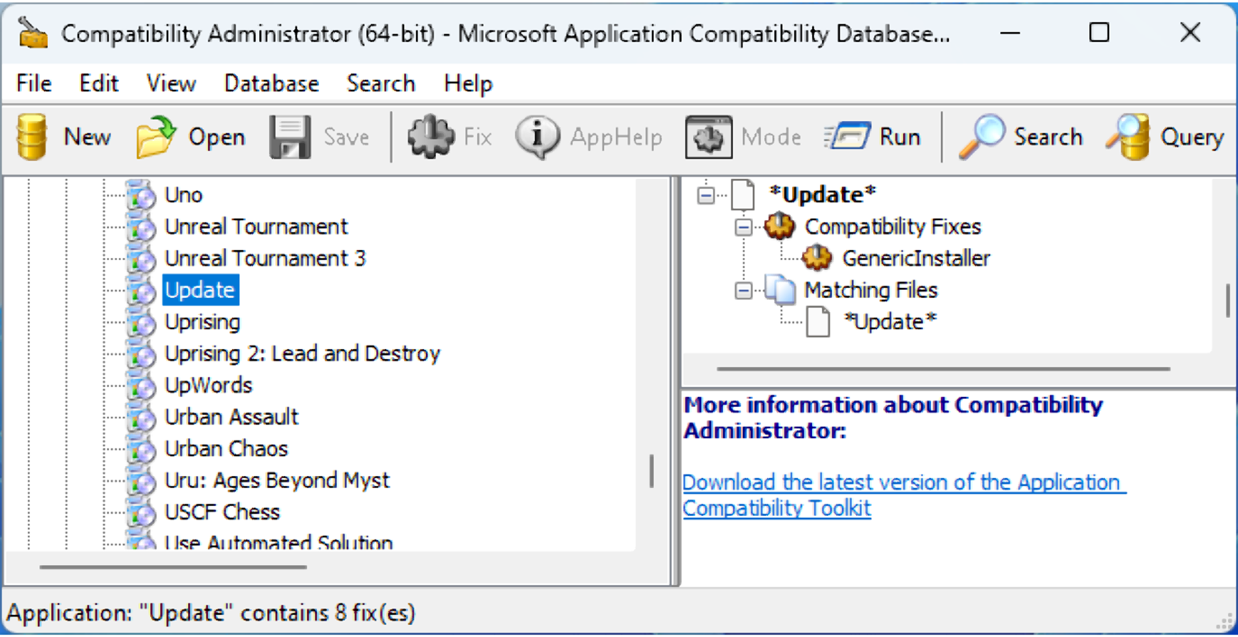Click the Search toolbar label
Image resolution: width=1238 pixels, height=637 pixels.
point(1048,137)
